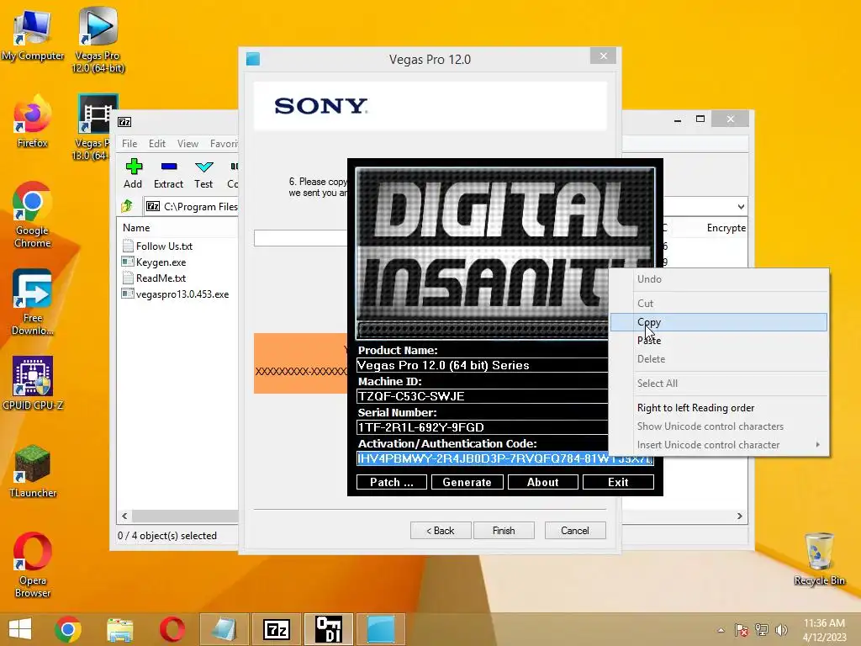861x646 pixels.
Task: Switch to 7-Zip on the taskbar
Action: 276,629
